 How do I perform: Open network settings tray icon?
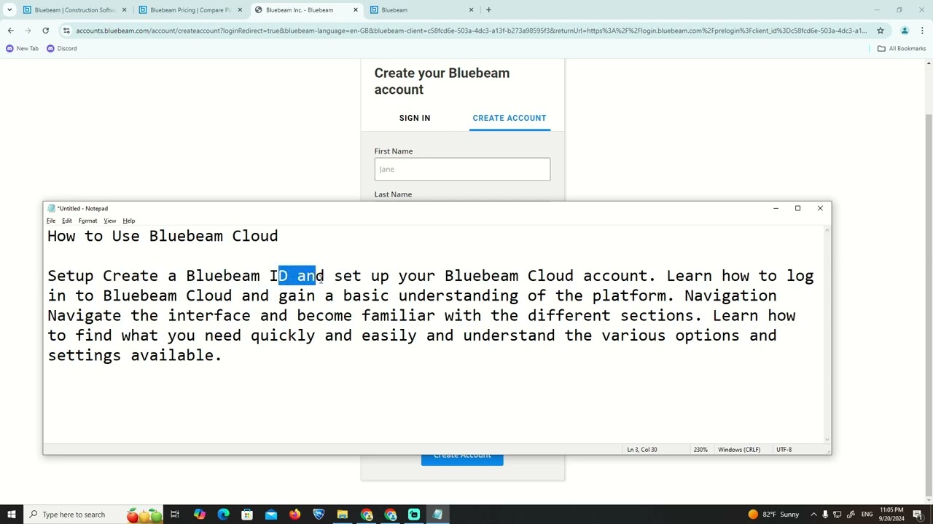coord(838,515)
